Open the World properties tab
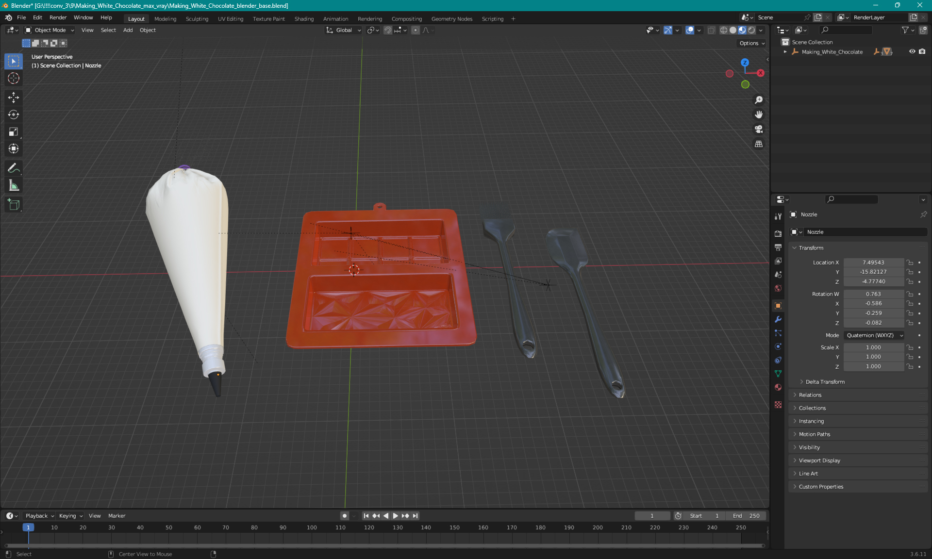 pos(778,288)
